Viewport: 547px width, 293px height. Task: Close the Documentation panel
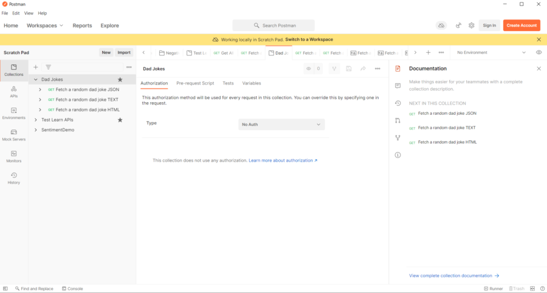pos(538,69)
